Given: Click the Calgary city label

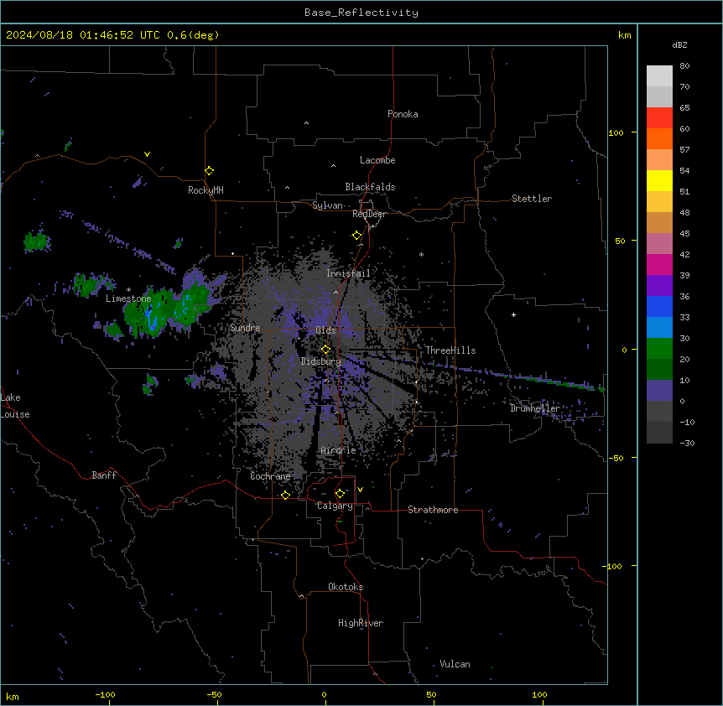Looking at the screenshot, I should click(x=335, y=506).
